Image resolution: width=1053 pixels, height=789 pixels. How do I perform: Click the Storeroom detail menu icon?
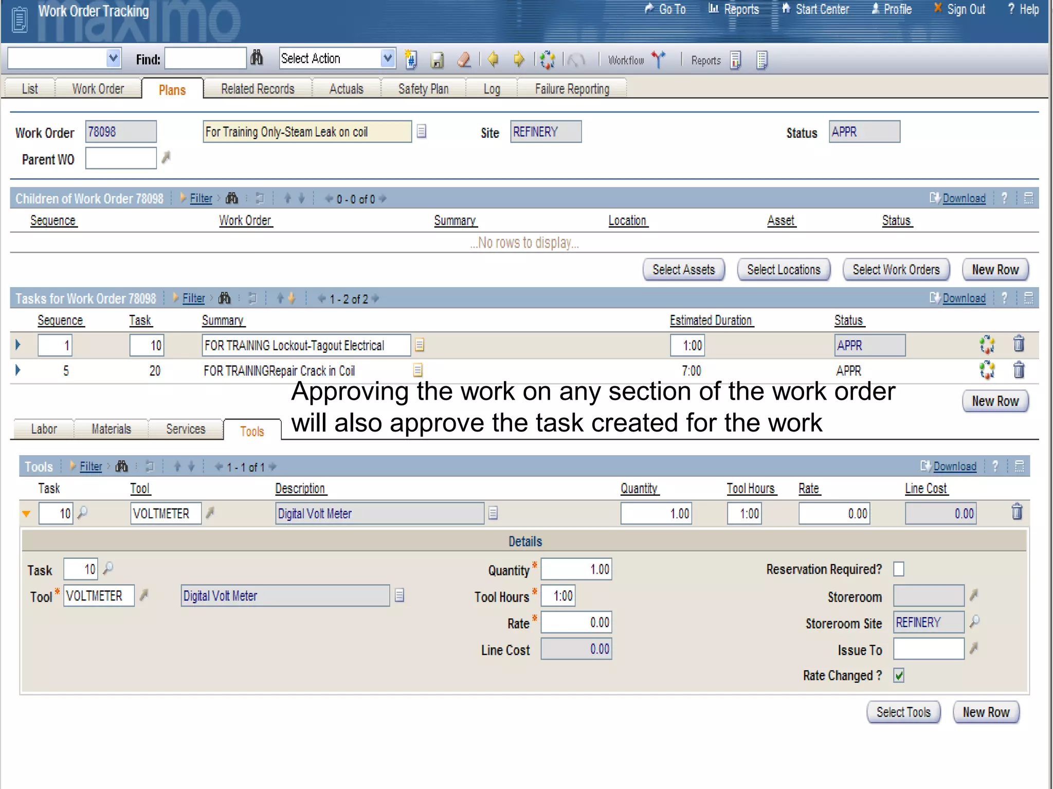(973, 595)
